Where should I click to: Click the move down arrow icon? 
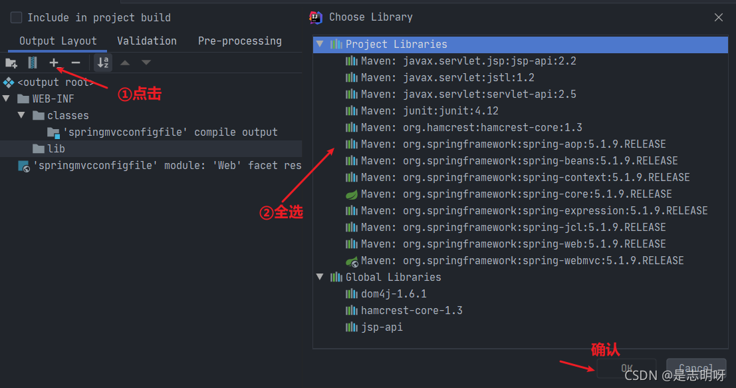click(x=146, y=63)
